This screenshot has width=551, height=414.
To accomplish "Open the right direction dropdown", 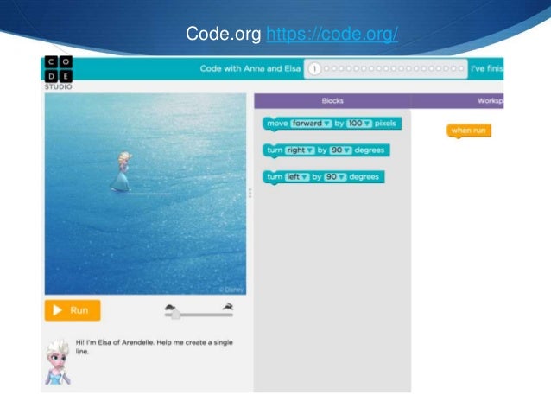I will pos(300,150).
